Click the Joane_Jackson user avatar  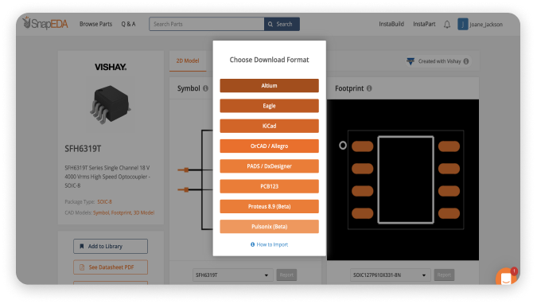click(x=463, y=25)
